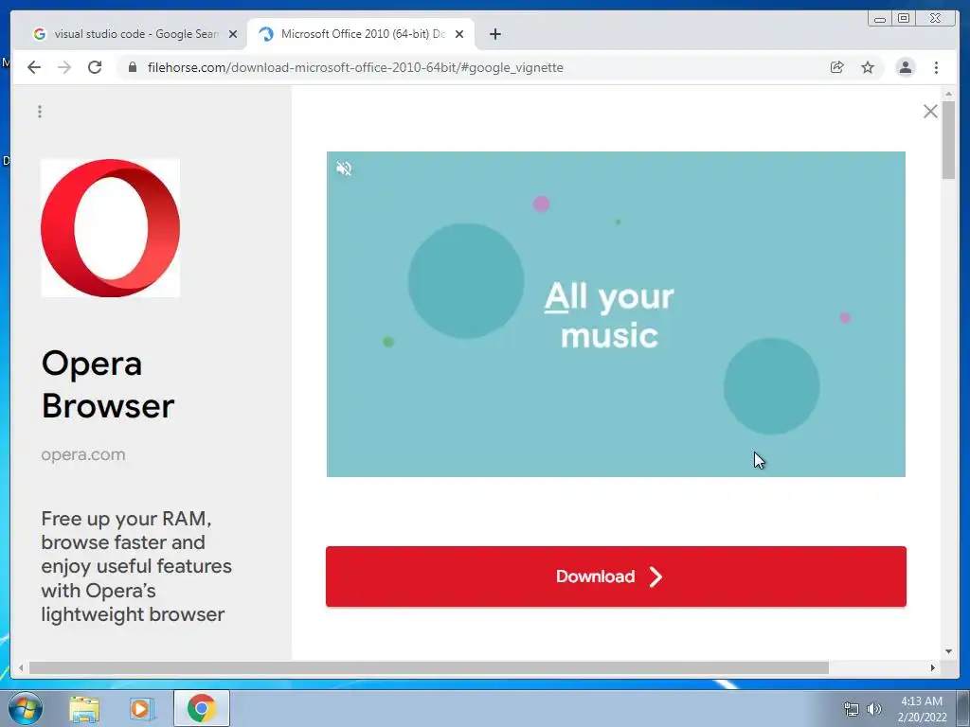Open the volume tray icon
Image resolution: width=970 pixels, height=727 pixels.
(x=873, y=709)
